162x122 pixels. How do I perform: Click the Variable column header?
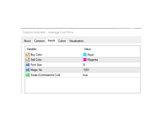click(x=31, y=49)
